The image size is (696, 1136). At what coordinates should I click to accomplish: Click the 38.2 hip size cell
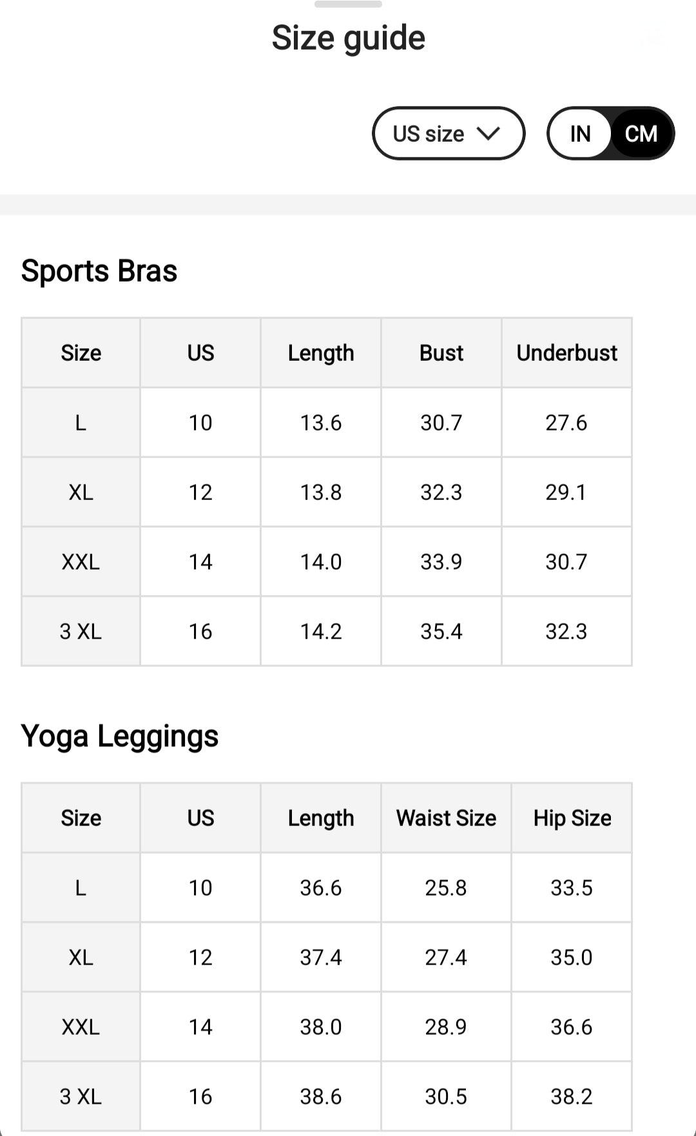pyautogui.click(x=572, y=1097)
